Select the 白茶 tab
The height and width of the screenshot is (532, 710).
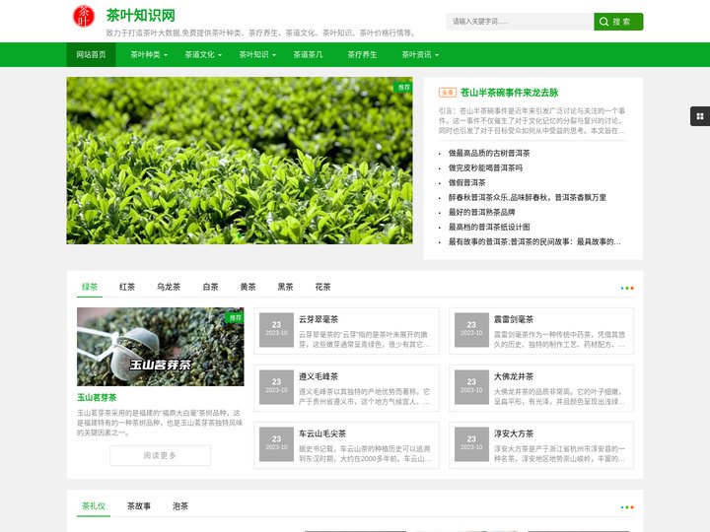(211, 287)
